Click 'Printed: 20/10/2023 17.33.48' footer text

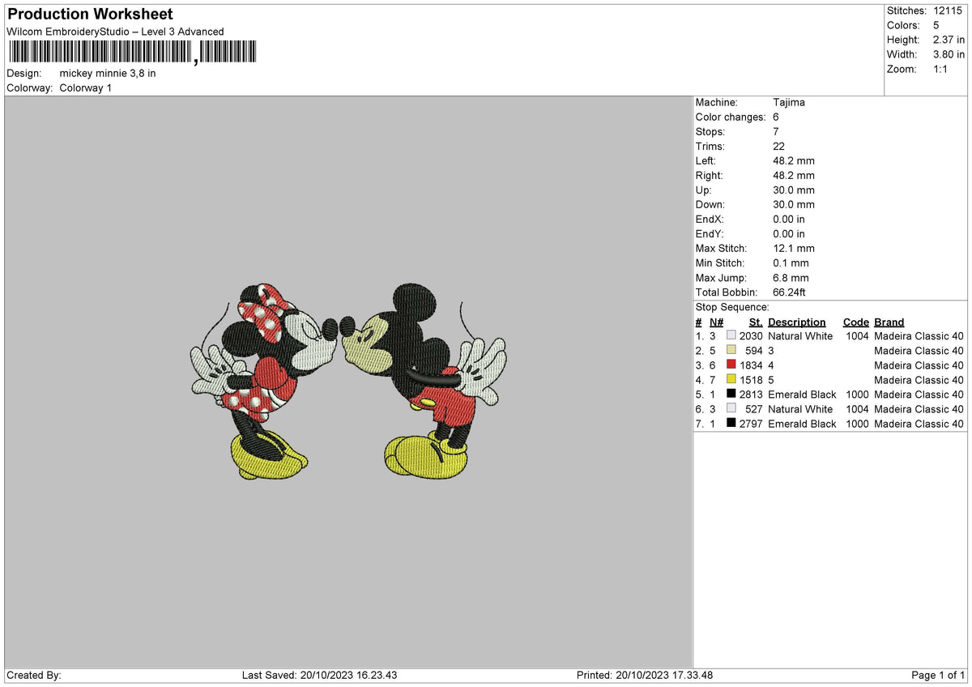(645, 675)
